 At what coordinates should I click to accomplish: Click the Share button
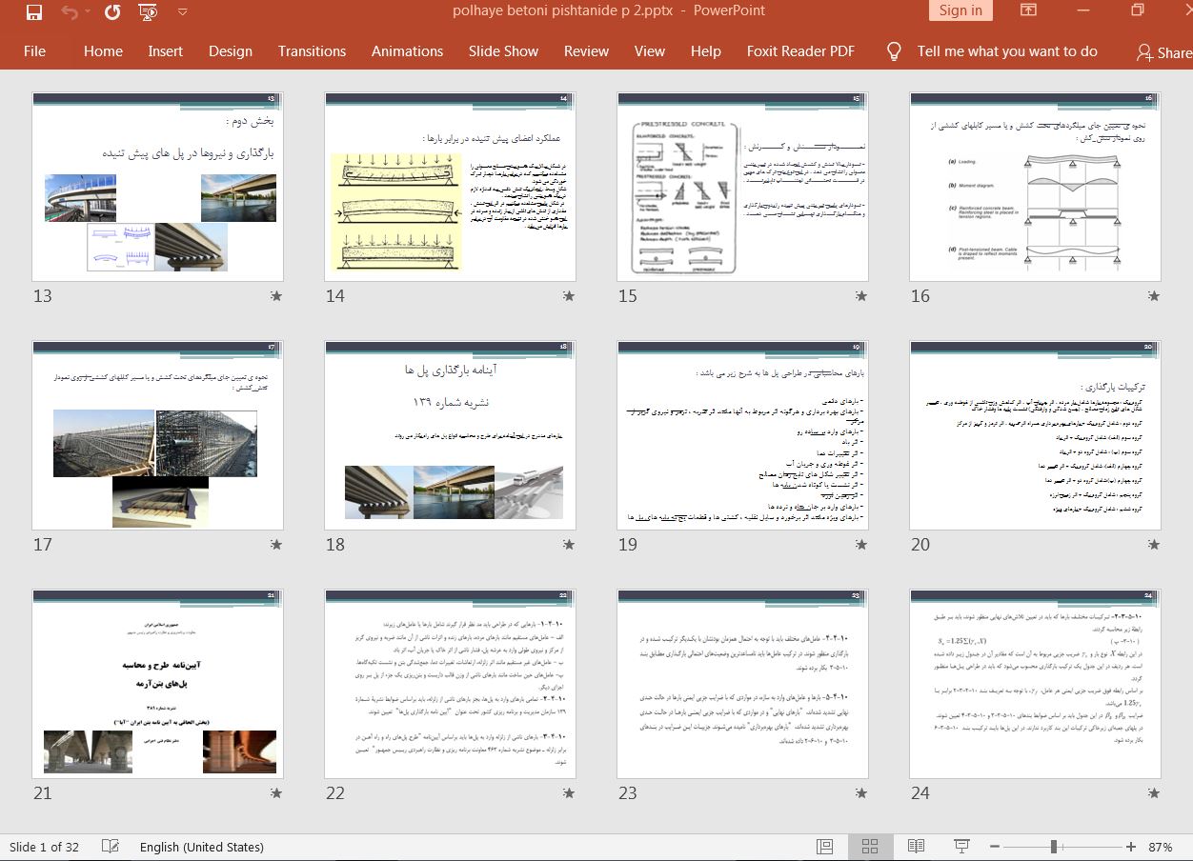(x=1164, y=53)
